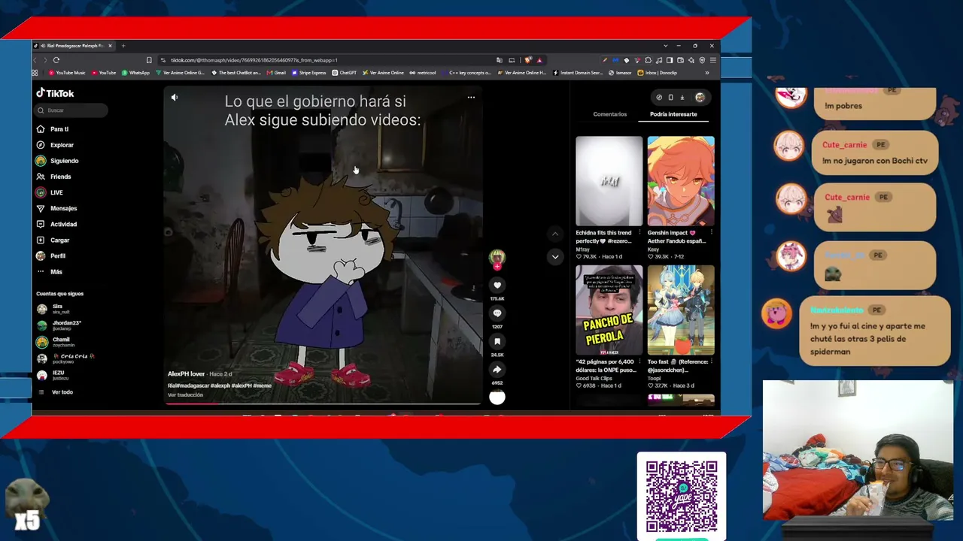Click Ver traducción under the caption
This screenshot has height=541, width=963.
[185, 395]
